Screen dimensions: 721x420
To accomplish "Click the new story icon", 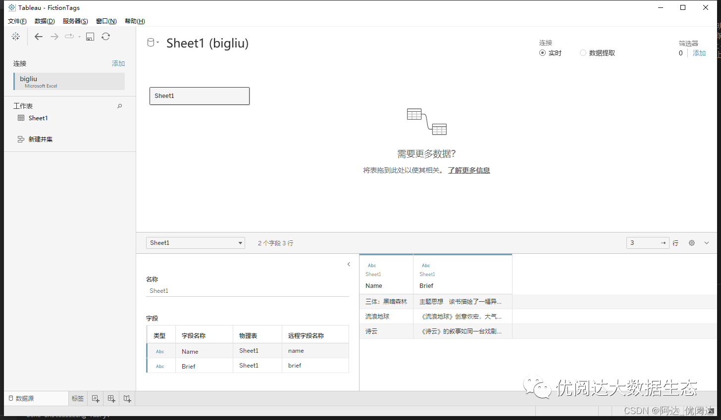I will 127,399.
